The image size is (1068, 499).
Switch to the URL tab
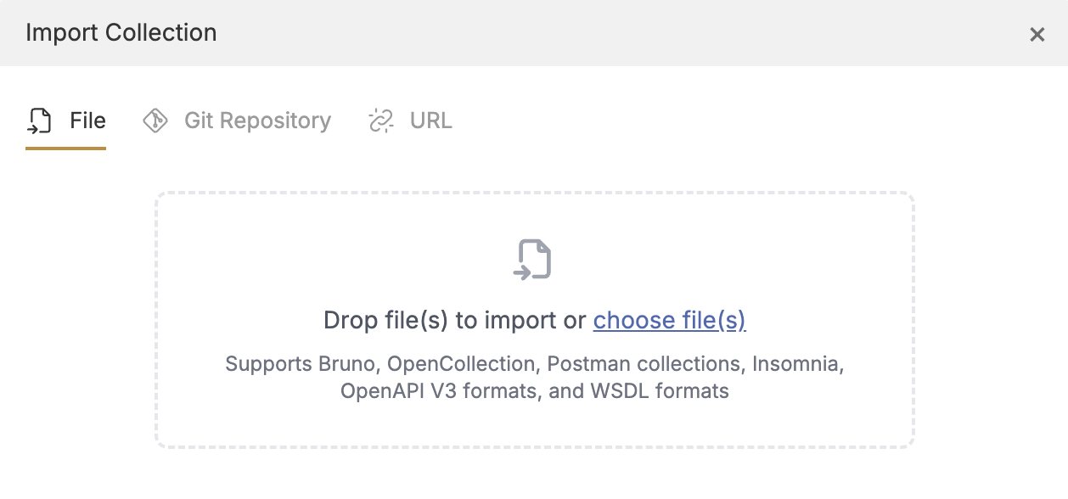pos(430,121)
